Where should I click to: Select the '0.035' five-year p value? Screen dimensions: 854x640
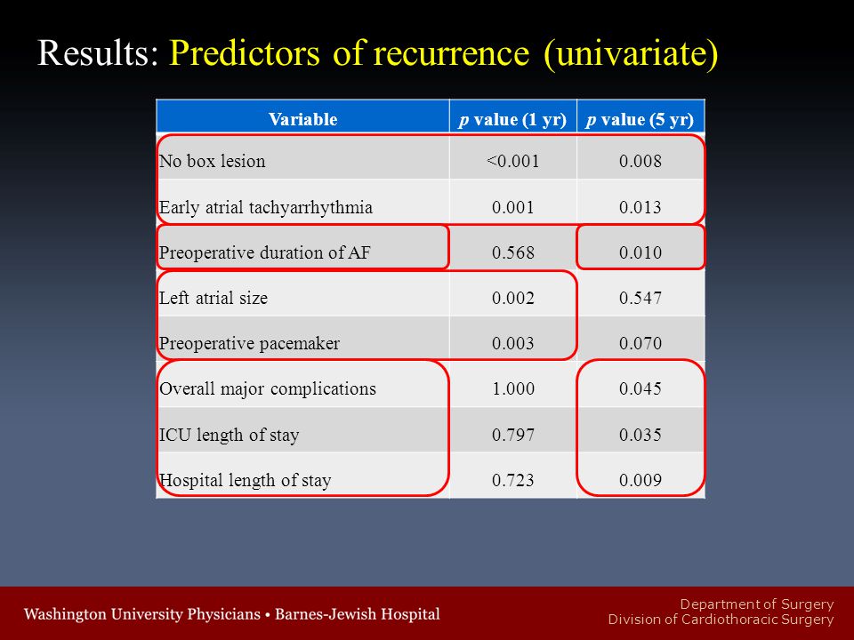640,435
